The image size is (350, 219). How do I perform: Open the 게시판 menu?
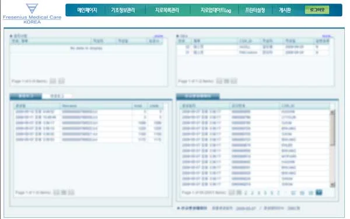click(285, 10)
